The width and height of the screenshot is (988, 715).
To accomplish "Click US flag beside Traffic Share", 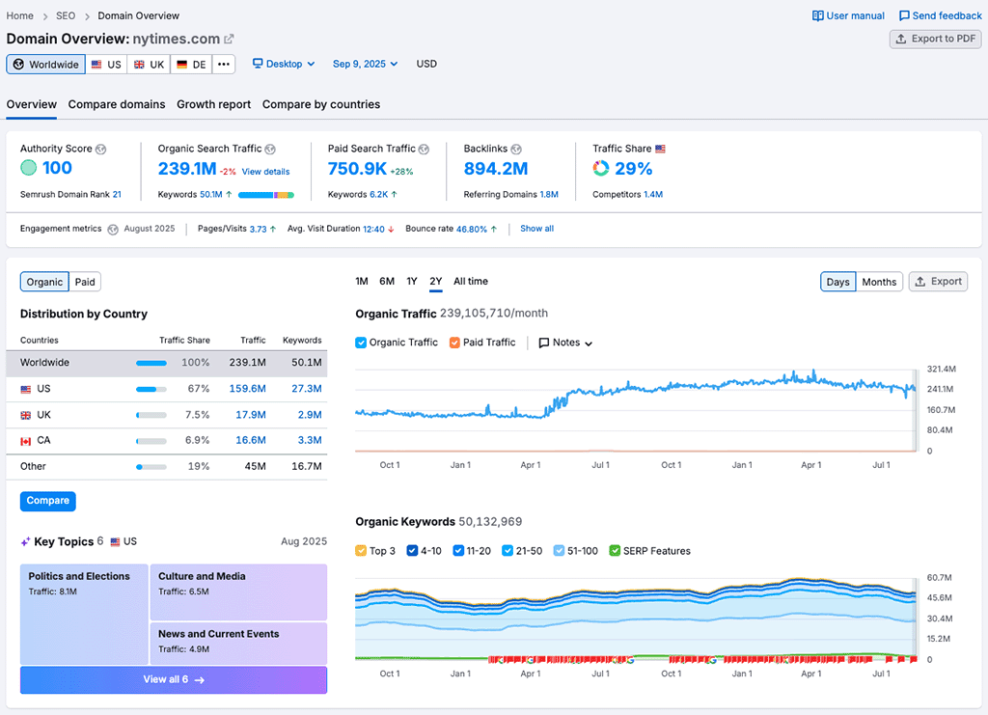I will [x=660, y=149].
